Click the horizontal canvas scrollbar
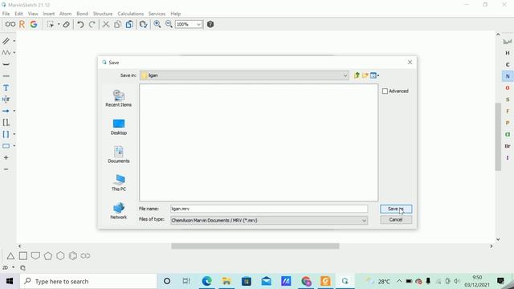This screenshot has width=514, height=289. (x=255, y=246)
